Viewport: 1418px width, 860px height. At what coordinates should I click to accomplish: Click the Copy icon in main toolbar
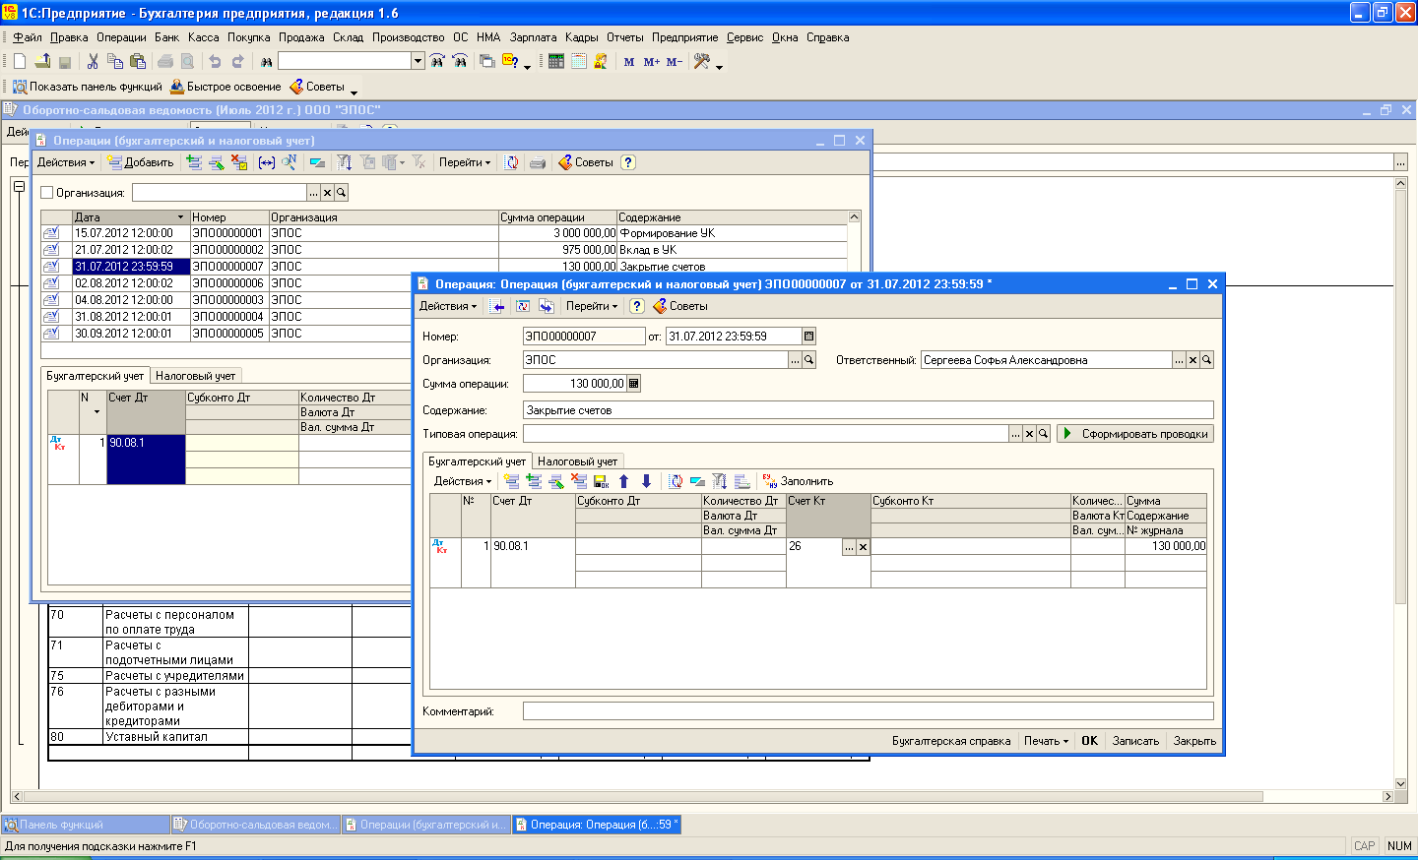tap(115, 61)
